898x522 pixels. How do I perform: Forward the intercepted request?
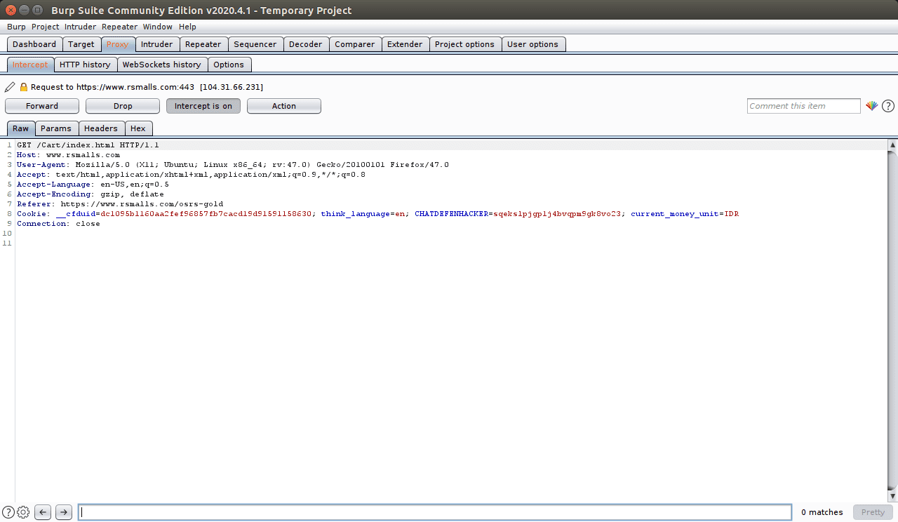pyautogui.click(x=41, y=106)
